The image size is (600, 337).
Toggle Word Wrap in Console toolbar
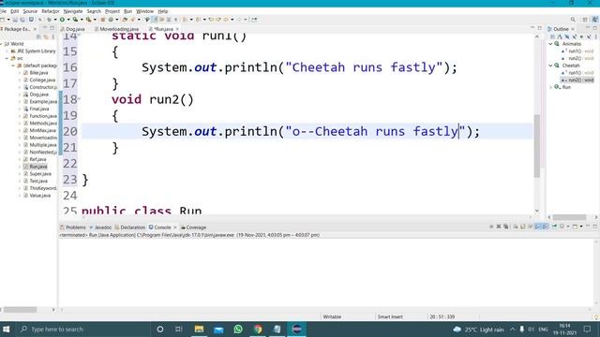[x=530, y=227]
